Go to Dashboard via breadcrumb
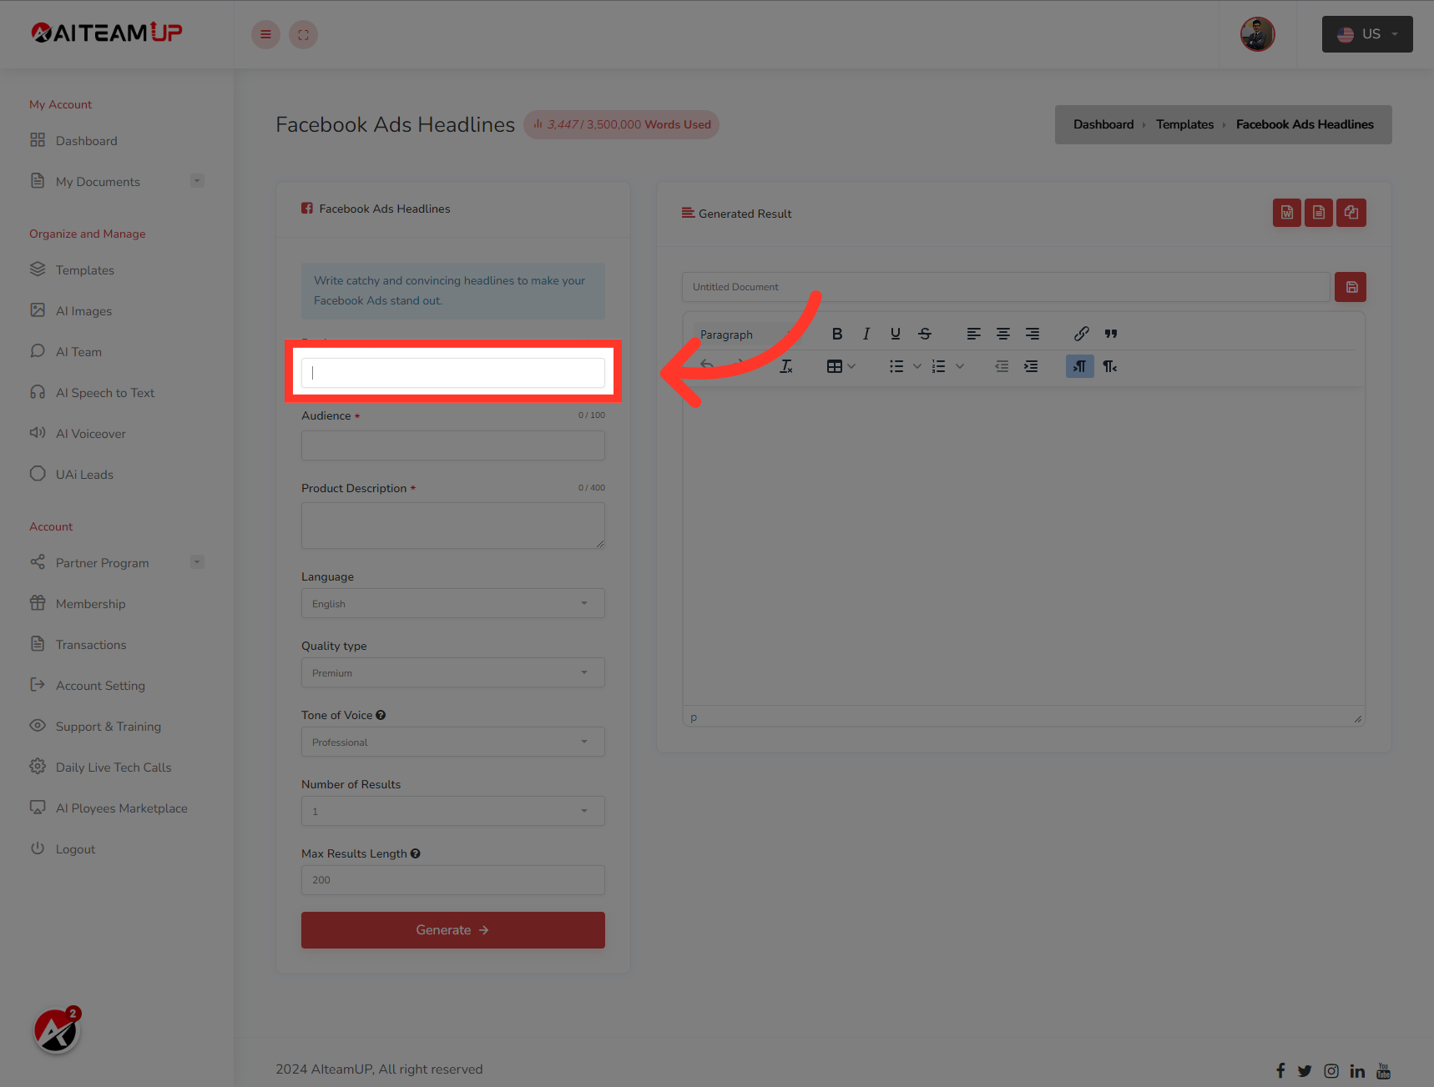Viewport: 1434px width, 1087px height. tap(1103, 123)
